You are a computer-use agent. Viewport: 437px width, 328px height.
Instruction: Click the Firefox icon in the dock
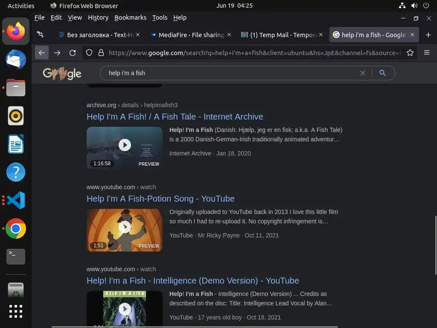tap(16, 31)
